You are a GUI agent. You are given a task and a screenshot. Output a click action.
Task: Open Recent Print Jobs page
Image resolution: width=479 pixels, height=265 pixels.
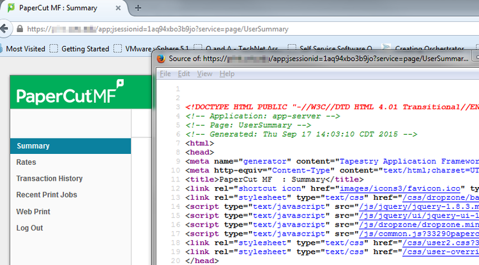click(47, 195)
